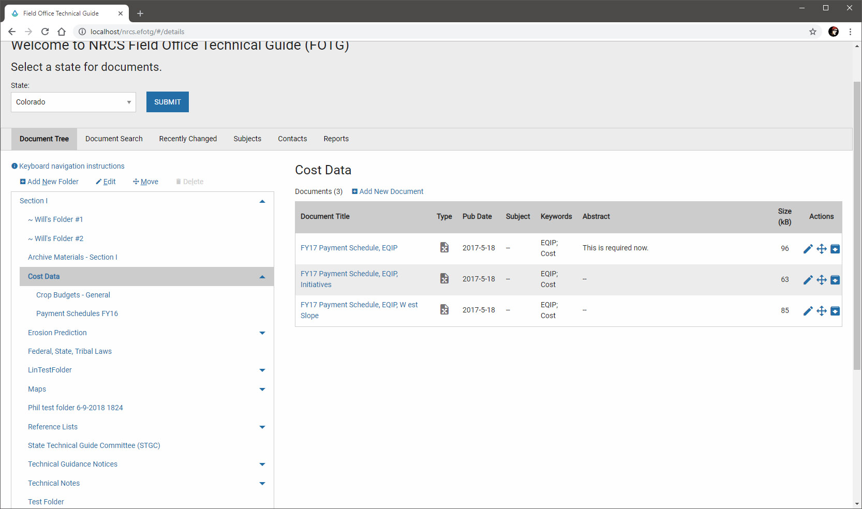862x509 pixels.
Task: Click the file type icon for the 96 kB document
Action: (444, 247)
